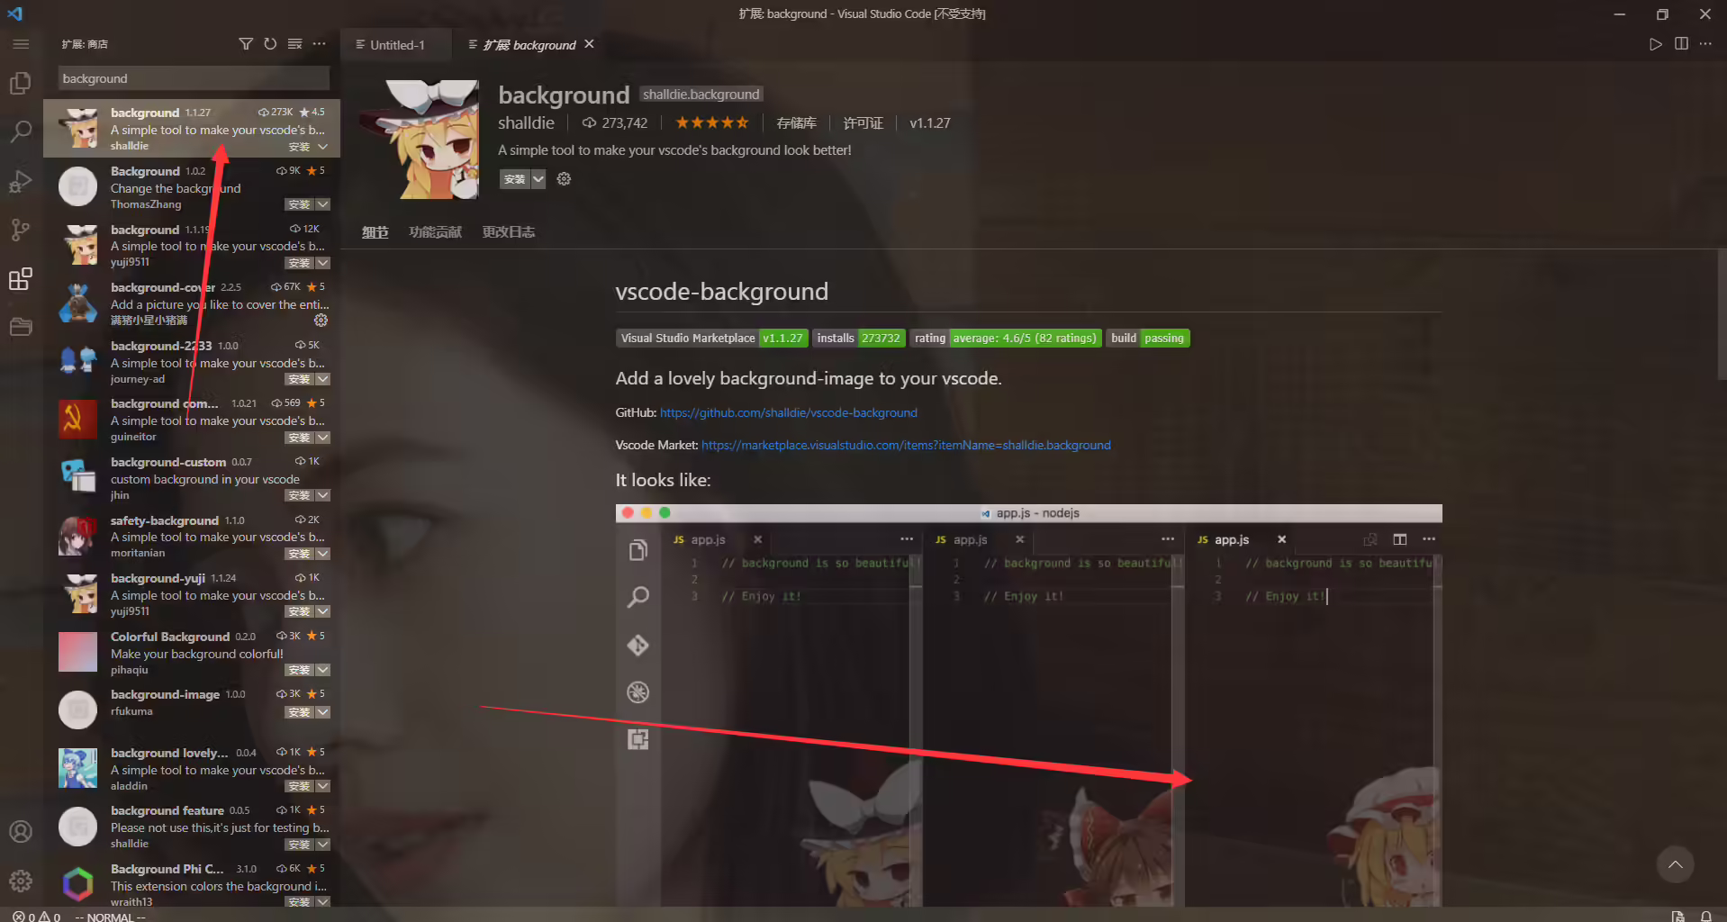Click the Visual Studio Marketplace version badge

pyautogui.click(x=711, y=339)
